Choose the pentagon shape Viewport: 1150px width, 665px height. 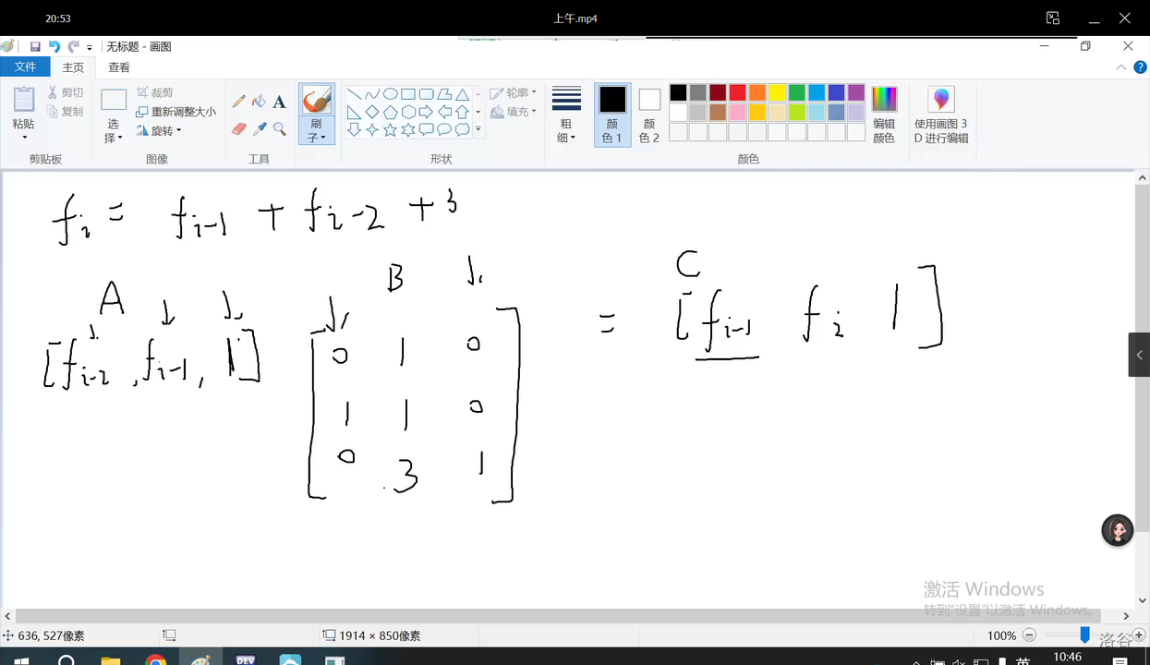coord(391,112)
